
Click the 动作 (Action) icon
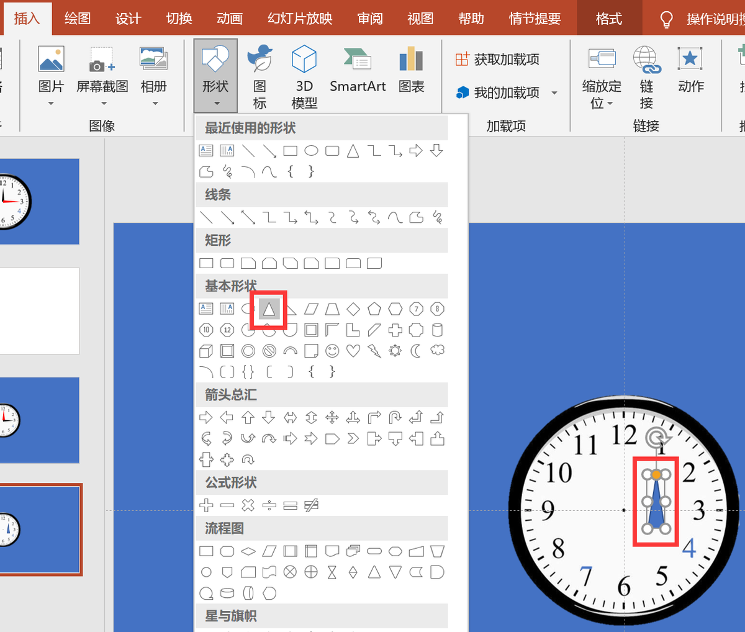(x=691, y=68)
